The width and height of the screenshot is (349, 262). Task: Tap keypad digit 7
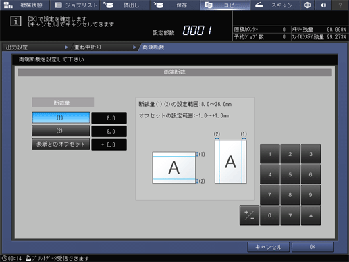270,195
